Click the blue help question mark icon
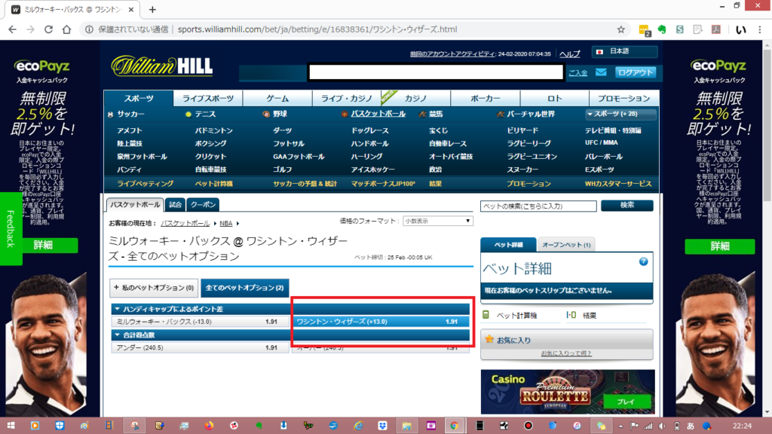This screenshot has width=772, height=434. pos(644,261)
